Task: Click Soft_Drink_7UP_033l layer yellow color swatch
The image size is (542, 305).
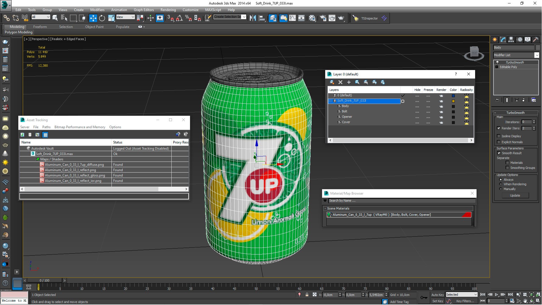Action: [453, 101]
